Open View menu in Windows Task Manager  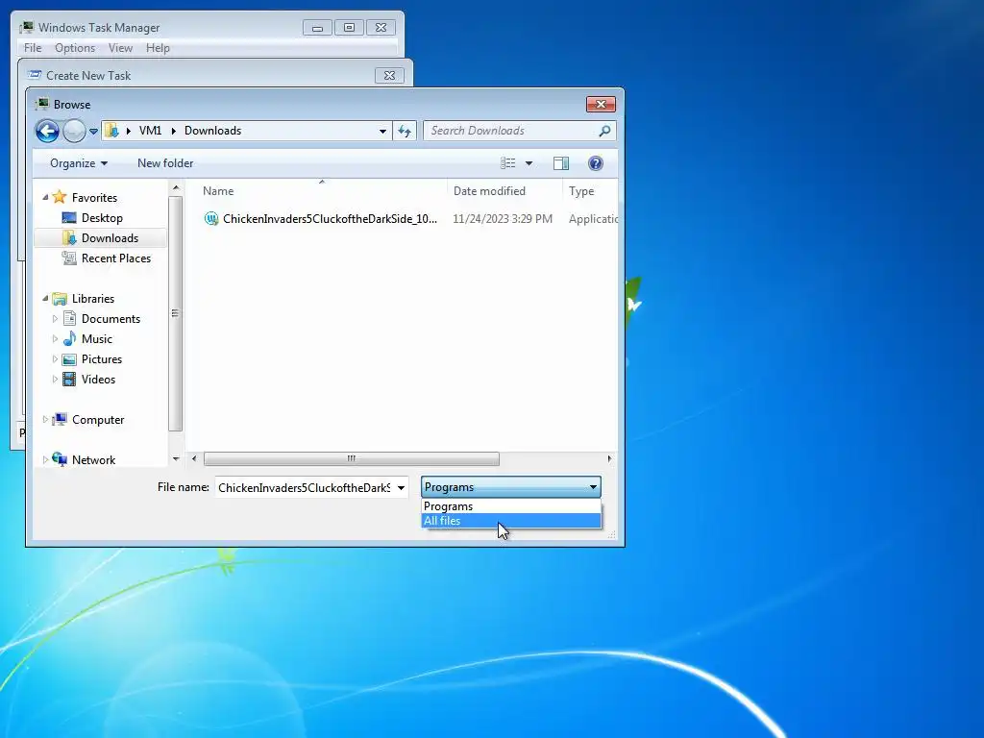click(x=120, y=48)
